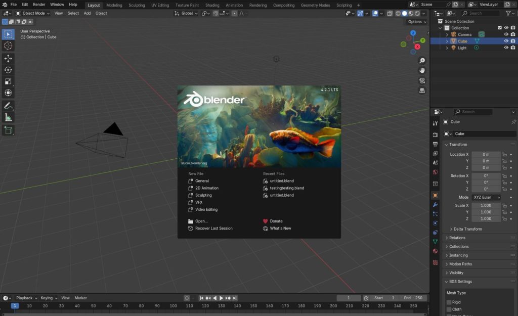
Task: Select the Measure tool
Action: (x=8, y=117)
